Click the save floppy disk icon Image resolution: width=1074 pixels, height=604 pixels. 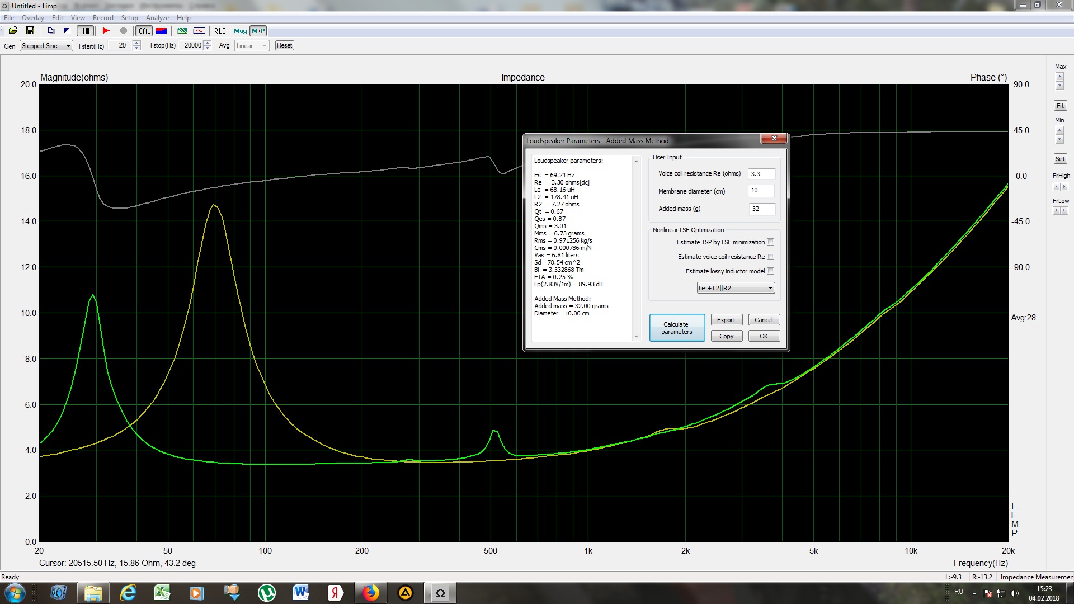coord(30,31)
